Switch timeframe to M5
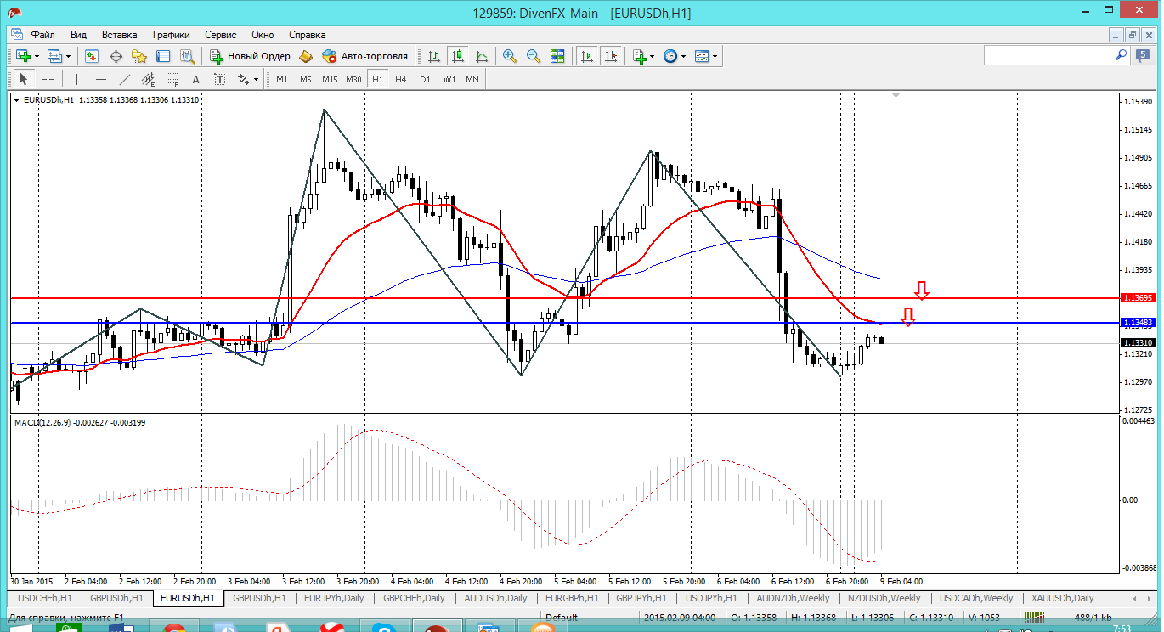 click(x=305, y=79)
